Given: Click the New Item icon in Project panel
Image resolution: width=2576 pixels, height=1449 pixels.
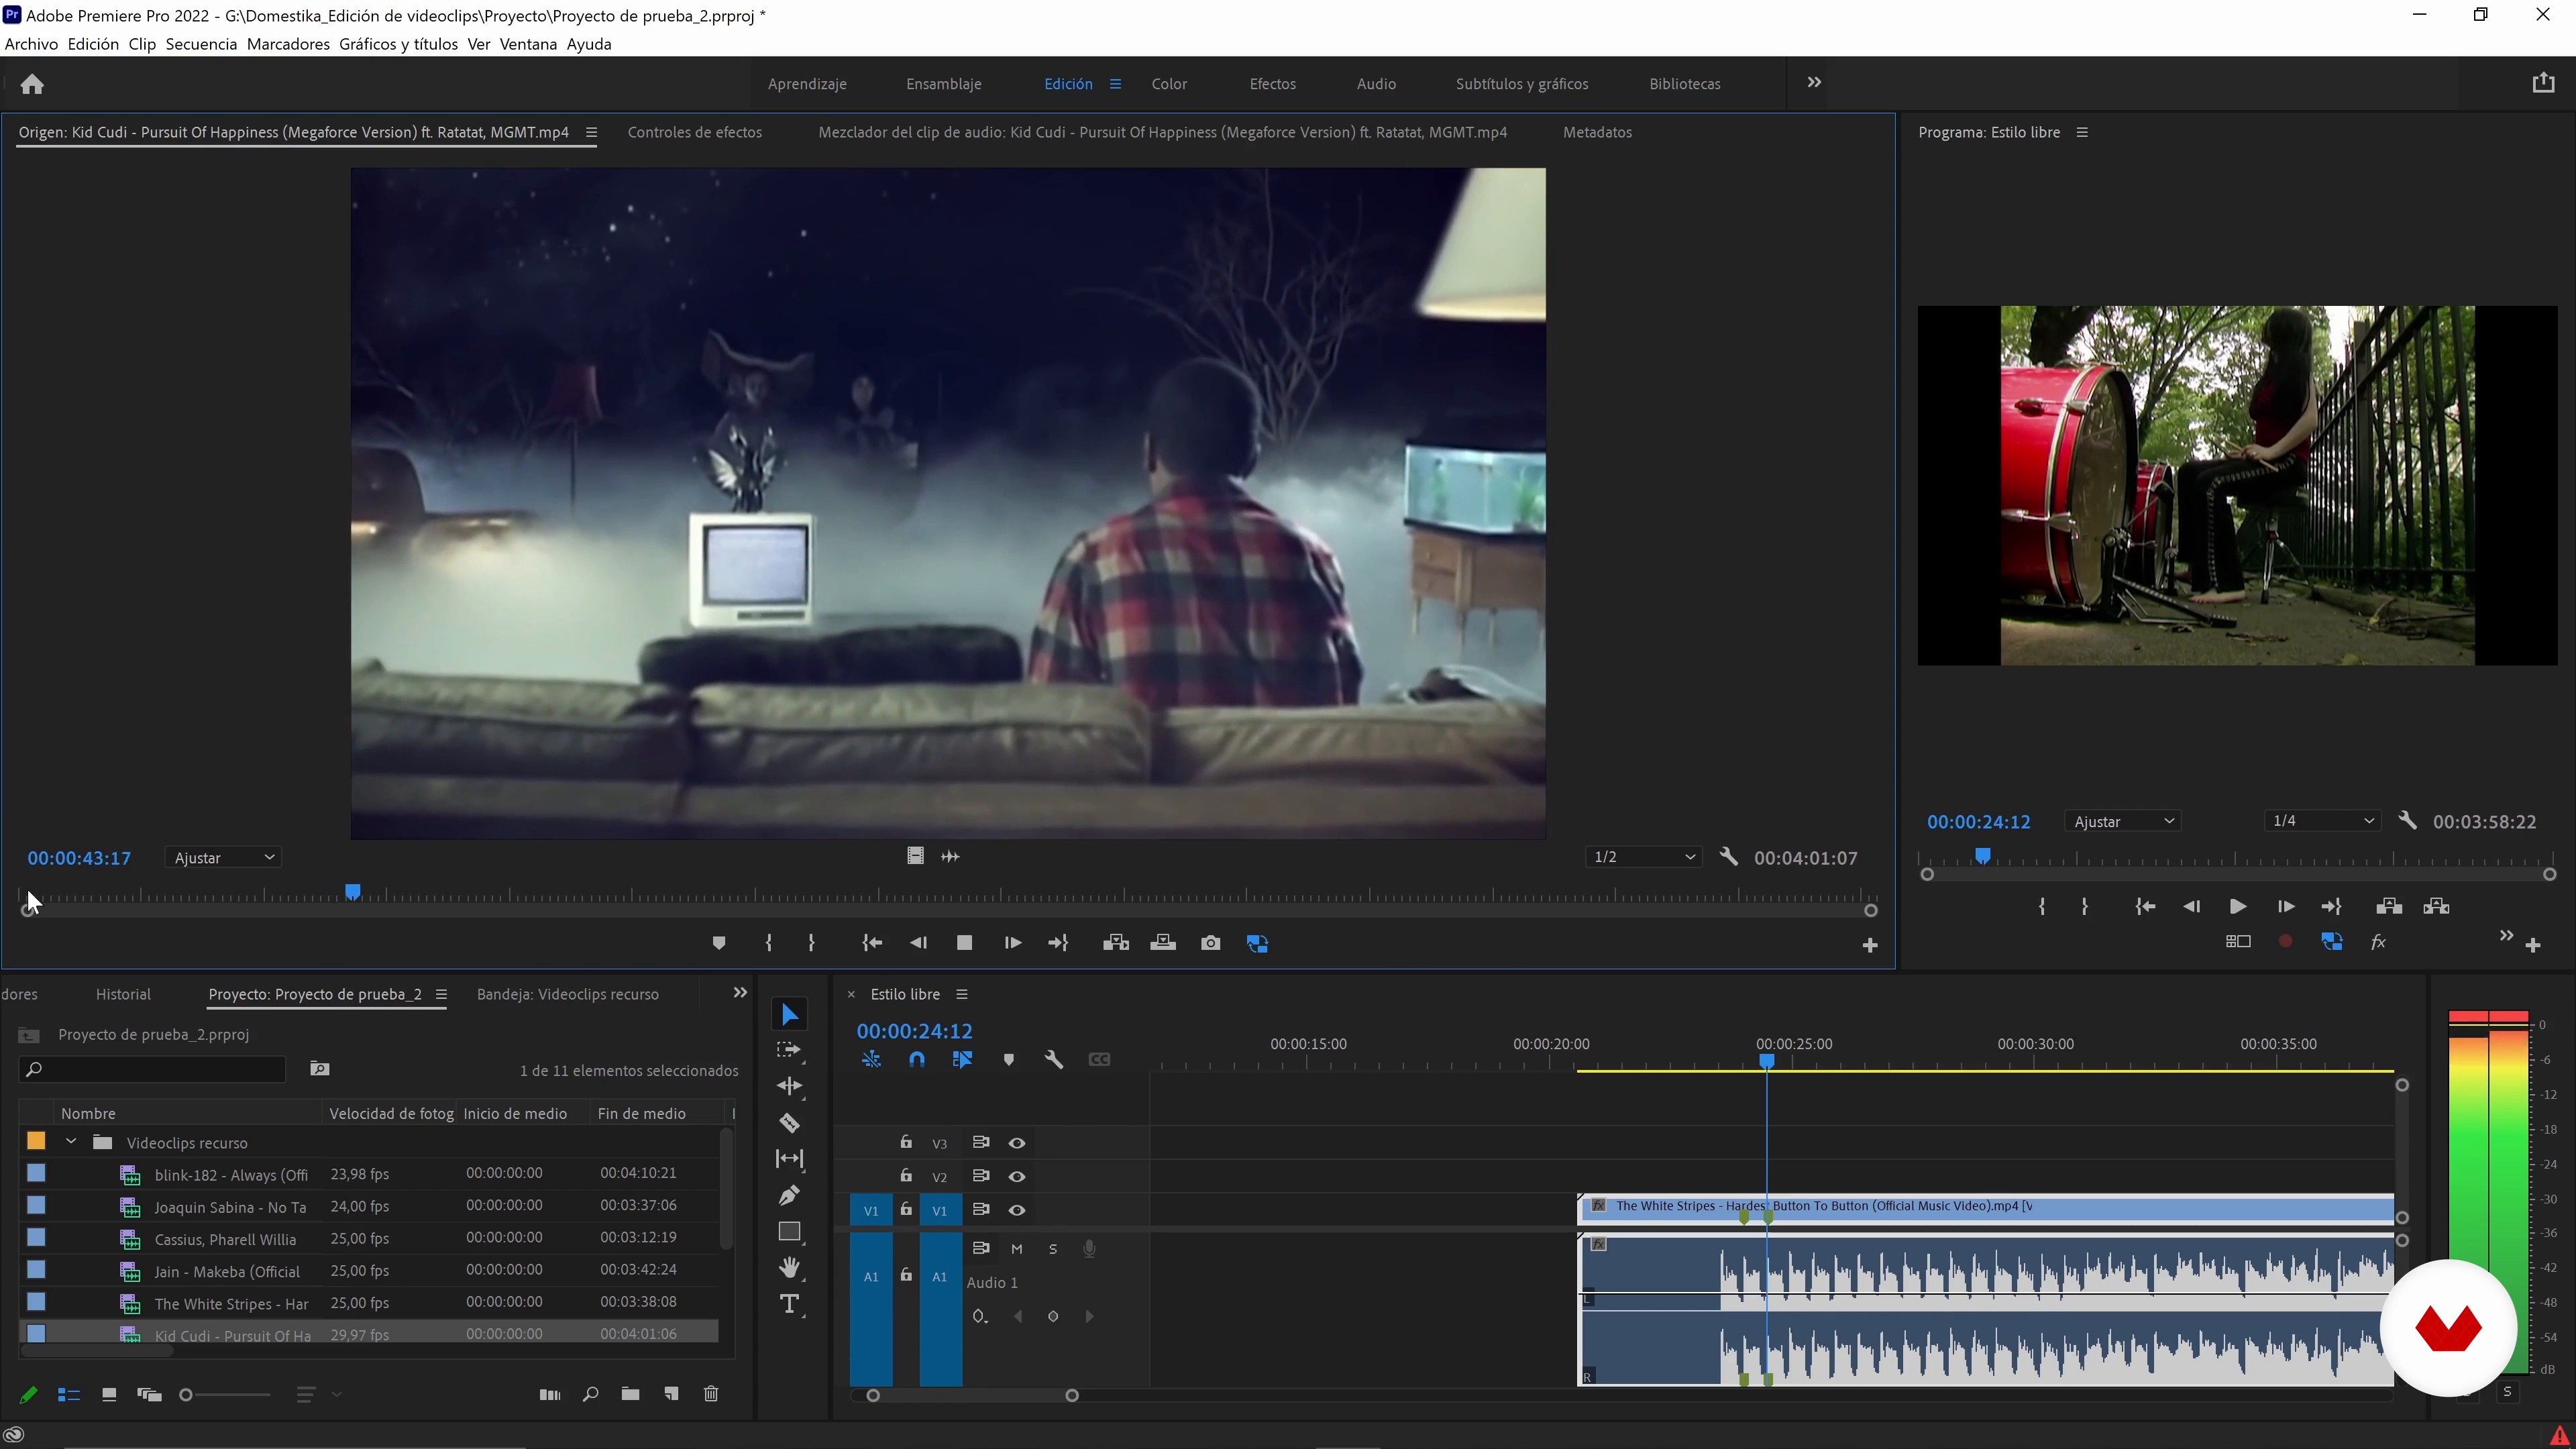Looking at the screenshot, I should pos(671,1394).
